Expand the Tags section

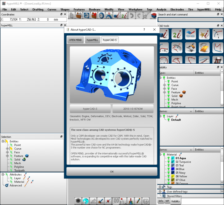click(160, 187)
